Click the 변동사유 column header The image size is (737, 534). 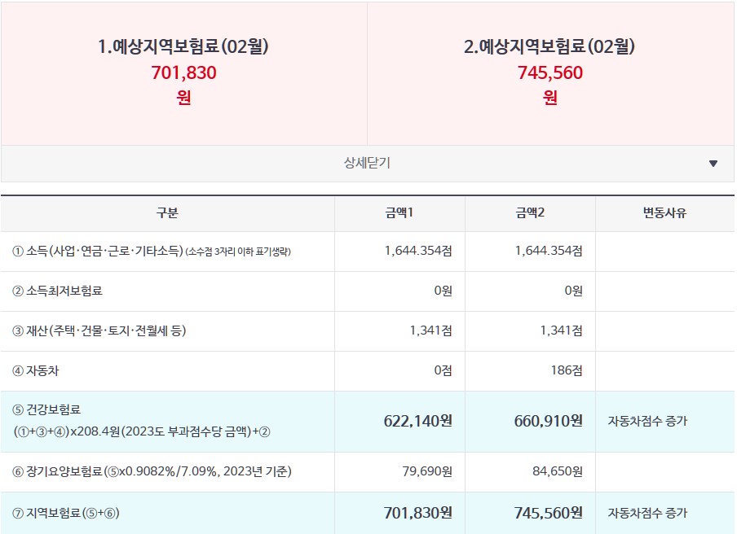pos(664,213)
